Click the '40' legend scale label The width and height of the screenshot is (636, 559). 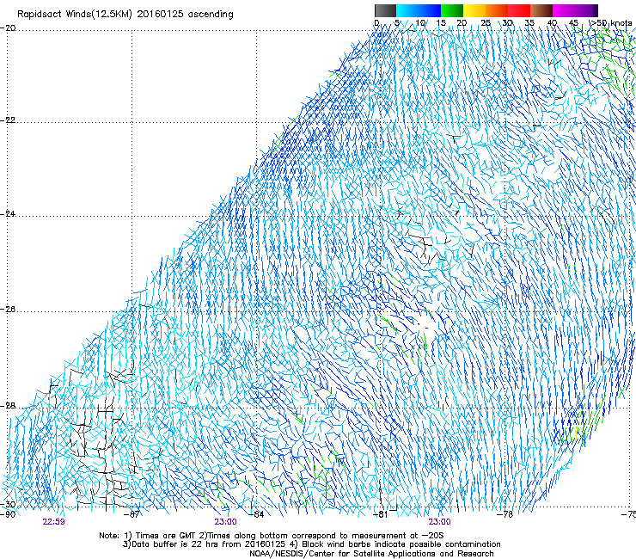[x=552, y=23]
